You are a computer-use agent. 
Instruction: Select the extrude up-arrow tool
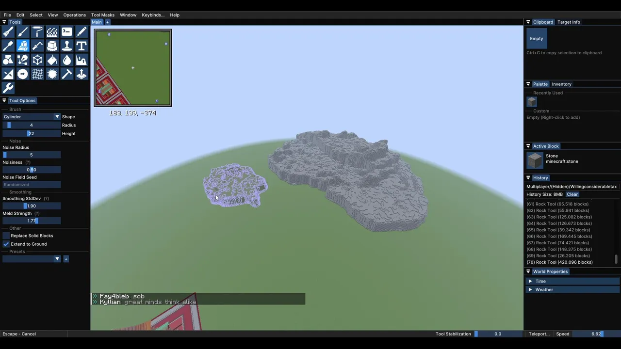[x=82, y=74]
